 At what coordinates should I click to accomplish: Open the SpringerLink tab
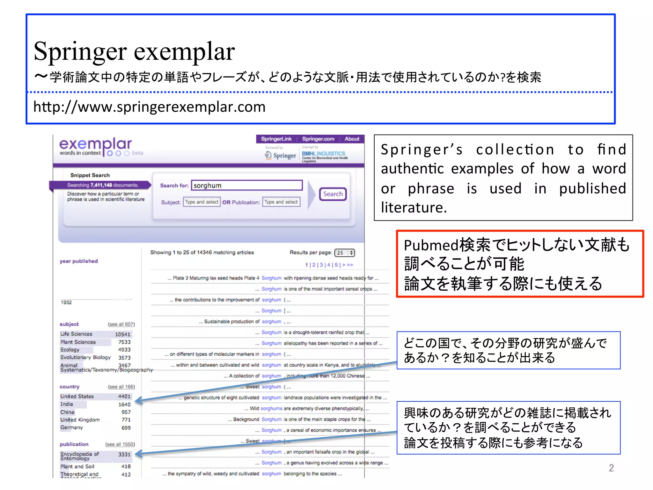(276, 139)
